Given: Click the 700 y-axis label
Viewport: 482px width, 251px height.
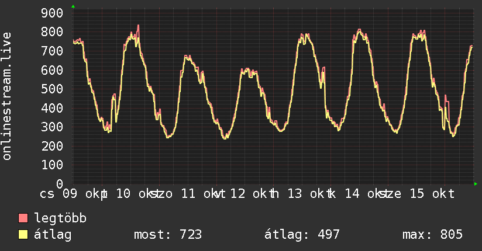Looking at the screenshot, I should tap(52, 51).
